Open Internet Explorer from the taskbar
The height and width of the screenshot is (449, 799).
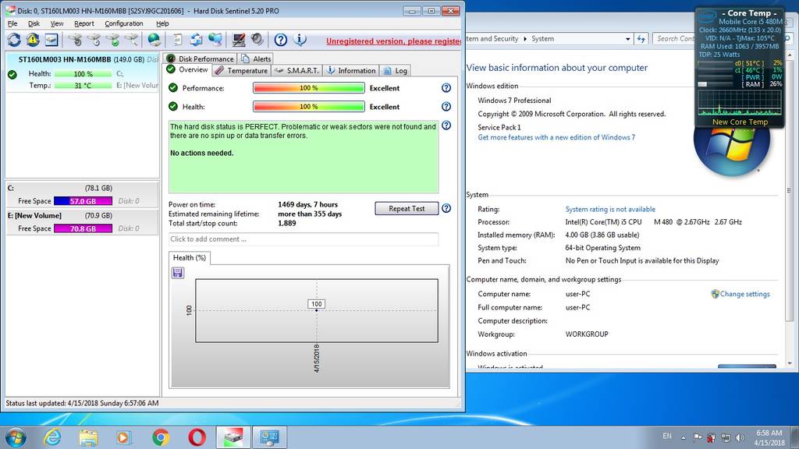(52, 437)
